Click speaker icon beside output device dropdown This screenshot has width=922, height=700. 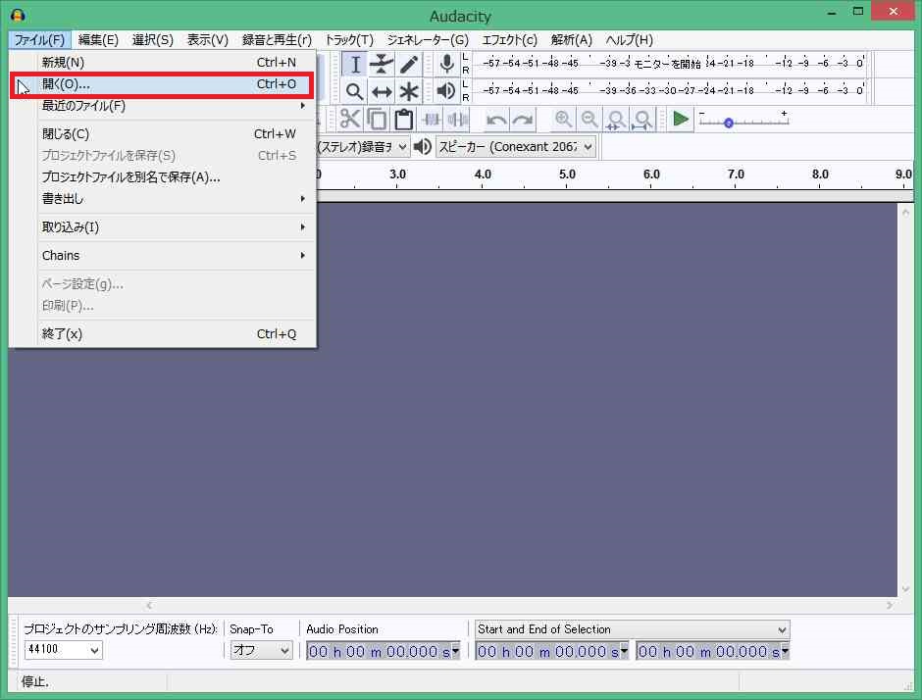tap(422, 146)
